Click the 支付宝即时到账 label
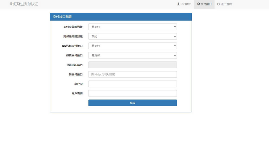 click(73, 27)
